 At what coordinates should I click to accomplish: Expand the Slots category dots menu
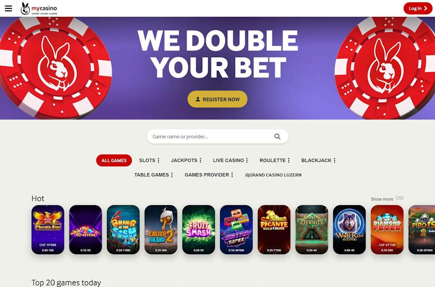point(158,160)
